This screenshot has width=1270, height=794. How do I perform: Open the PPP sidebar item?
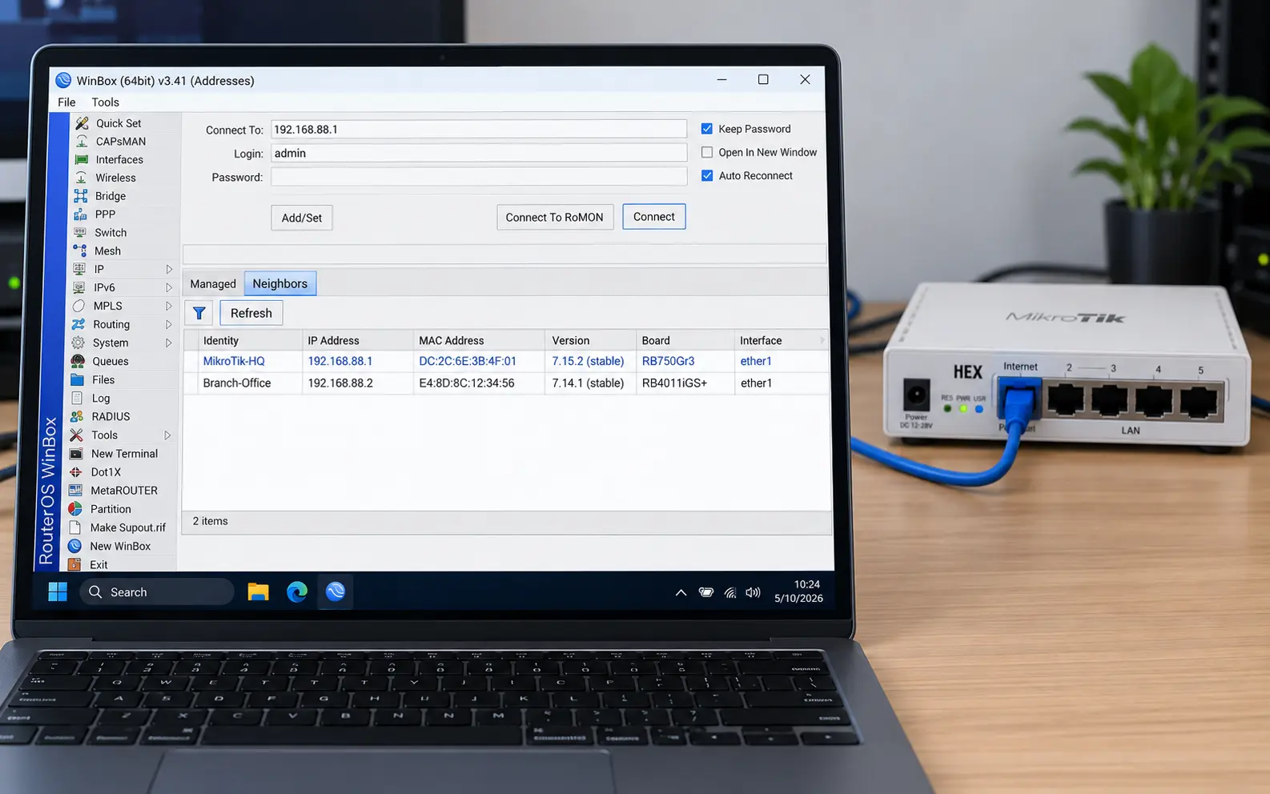coord(105,215)
